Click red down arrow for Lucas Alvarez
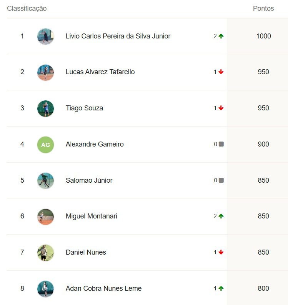This screenshot has height=305, width=288. [221, 72]
